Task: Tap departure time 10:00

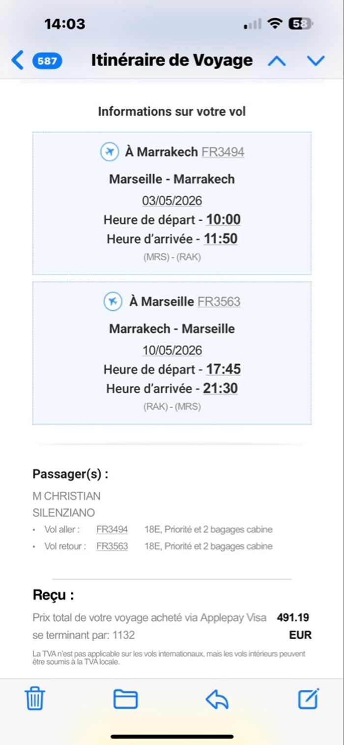Action: coord(223,219)
